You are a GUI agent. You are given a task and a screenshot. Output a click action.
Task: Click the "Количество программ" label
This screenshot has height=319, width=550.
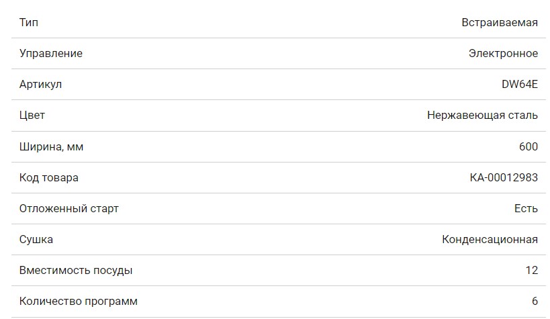pyautogui.click(x=79, y=302)
